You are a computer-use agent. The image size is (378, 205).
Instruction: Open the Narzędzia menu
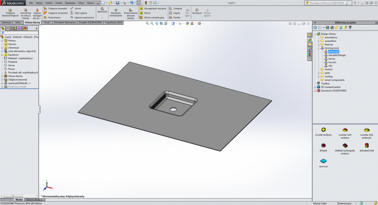coord(70,3)
